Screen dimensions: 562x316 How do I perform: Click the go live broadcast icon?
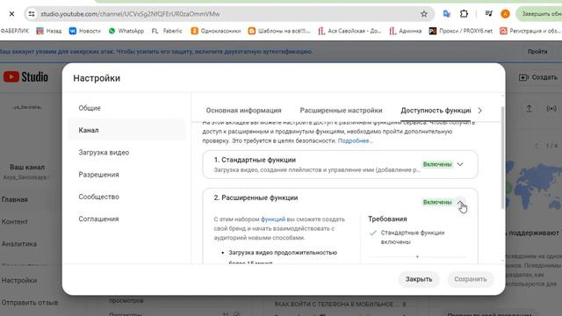551,109
